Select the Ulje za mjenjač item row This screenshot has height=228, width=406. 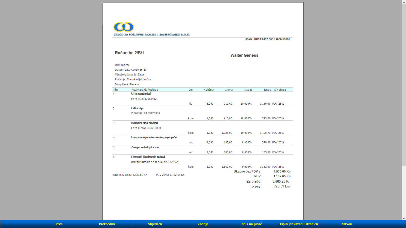point(141,94)
